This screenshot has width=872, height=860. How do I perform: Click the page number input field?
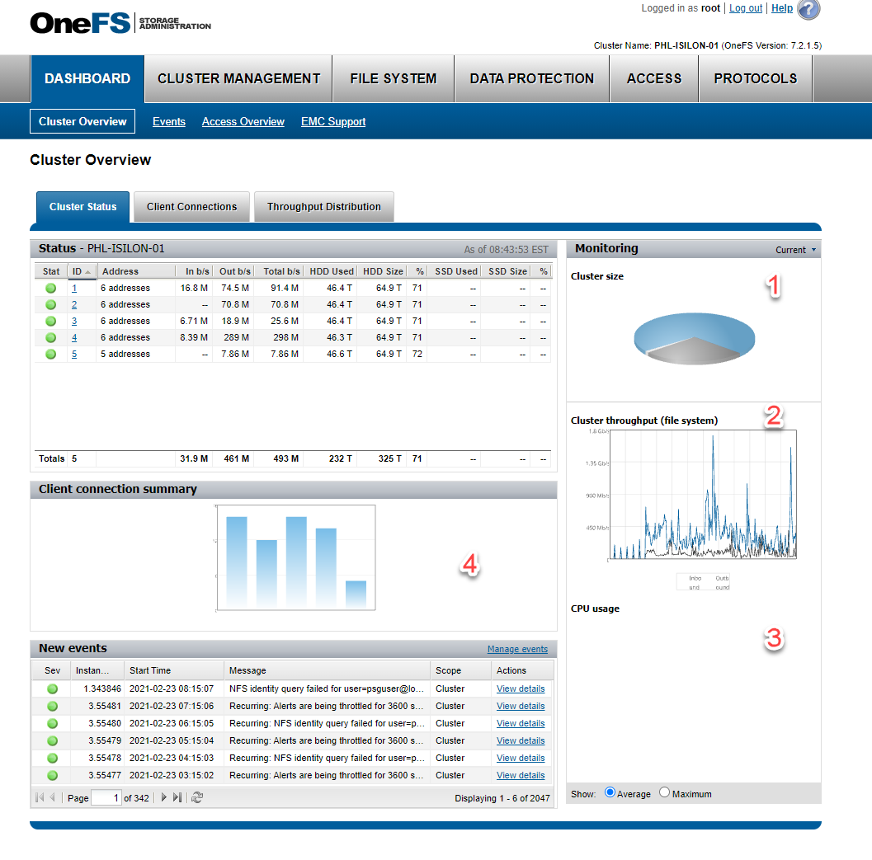[107, 797]
